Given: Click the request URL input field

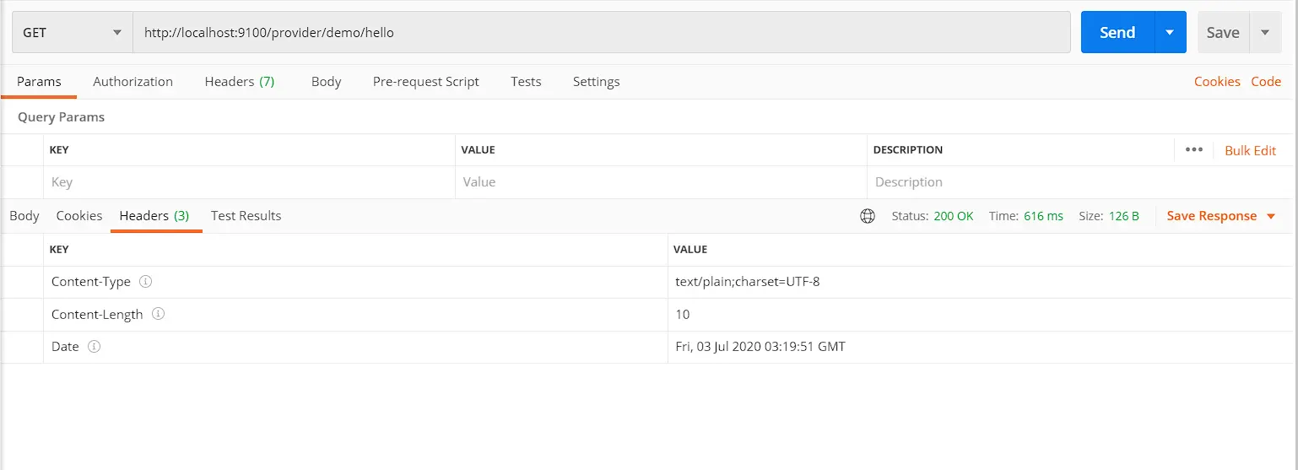Looking at the screenshot, I should tap(601, 33).
